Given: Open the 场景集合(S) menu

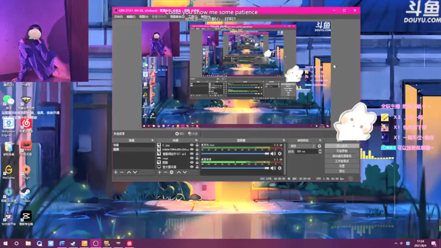Looking at the screenshot, I should (x=177, y=17).
